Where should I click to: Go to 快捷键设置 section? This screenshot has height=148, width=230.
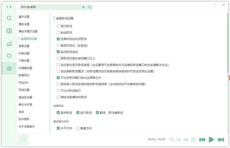(x=25, y=68)
